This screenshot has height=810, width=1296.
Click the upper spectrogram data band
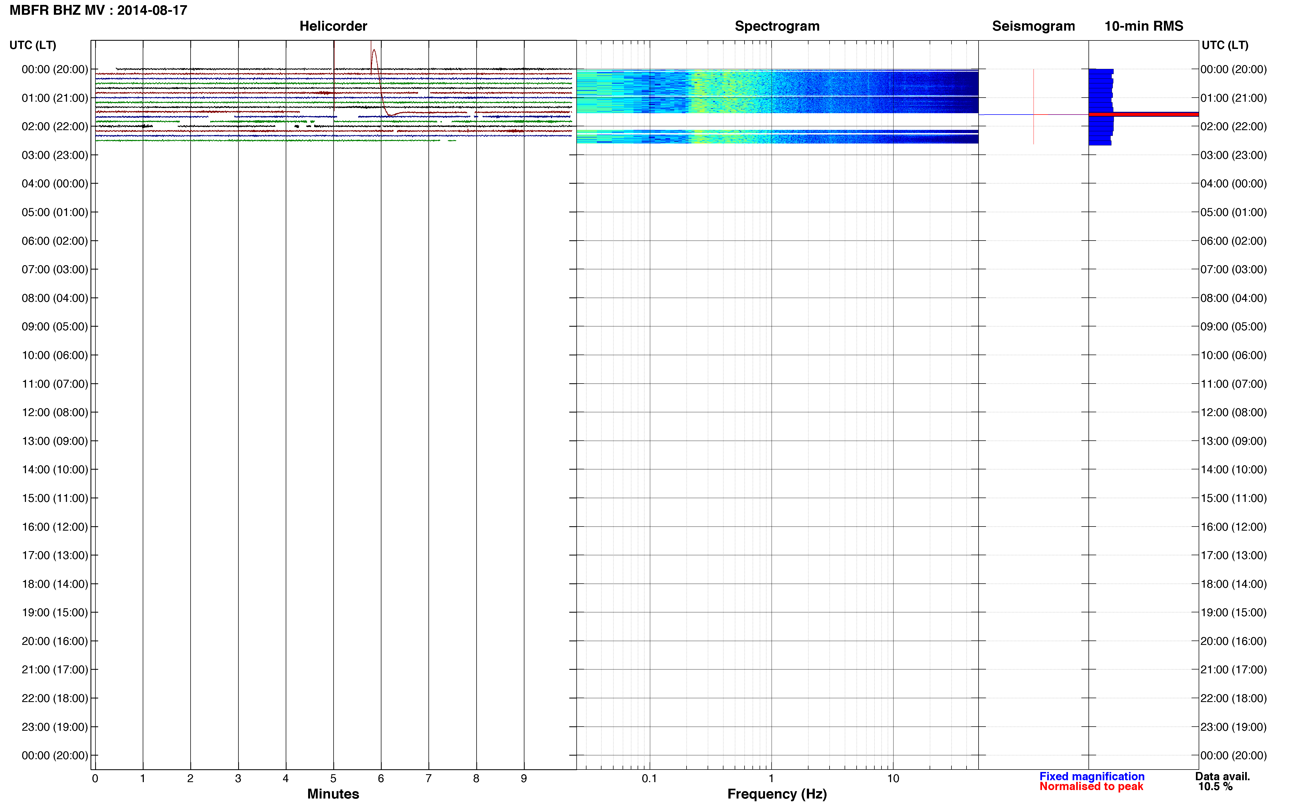pyautogui.click(x=777, y=91)
